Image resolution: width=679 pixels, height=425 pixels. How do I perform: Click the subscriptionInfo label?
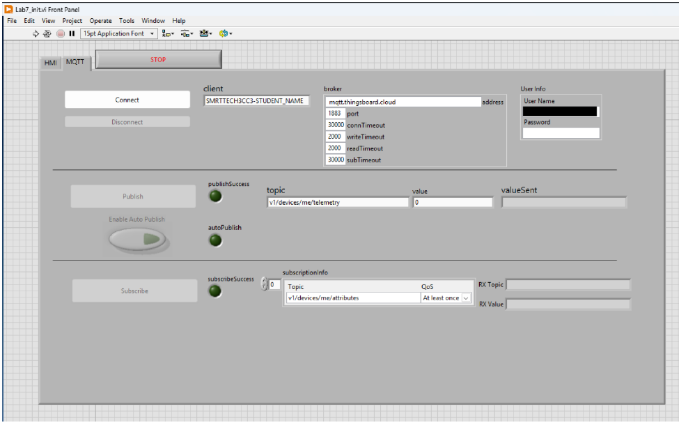coord(305,272)
